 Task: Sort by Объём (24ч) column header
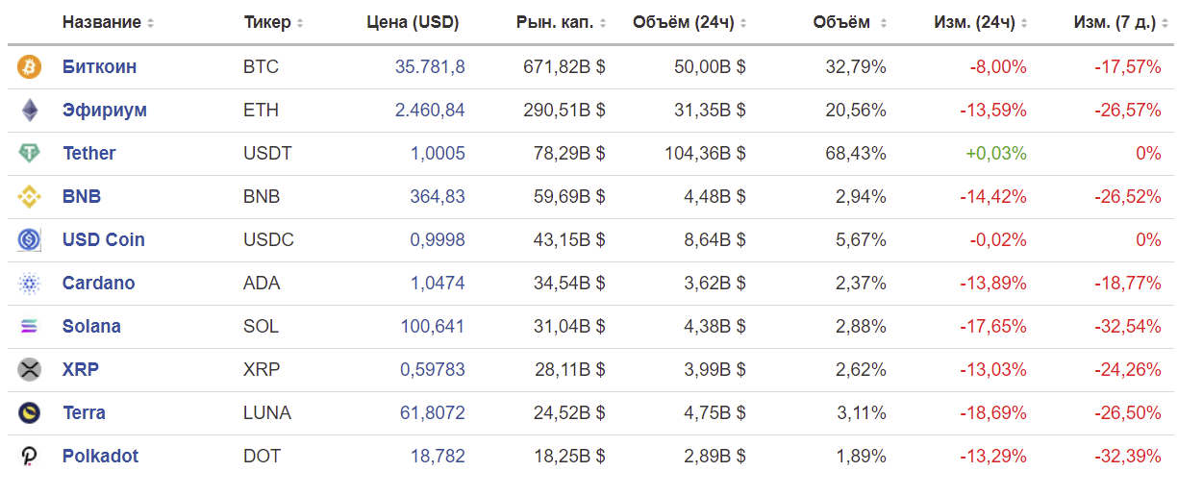tap(689, 22)
